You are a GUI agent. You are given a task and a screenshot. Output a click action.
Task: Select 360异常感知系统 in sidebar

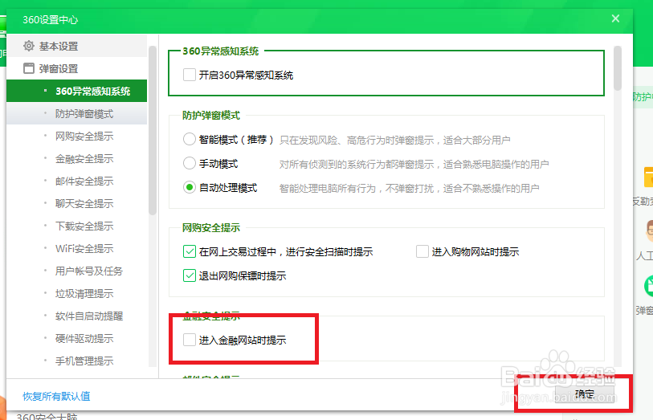point(76,91)
